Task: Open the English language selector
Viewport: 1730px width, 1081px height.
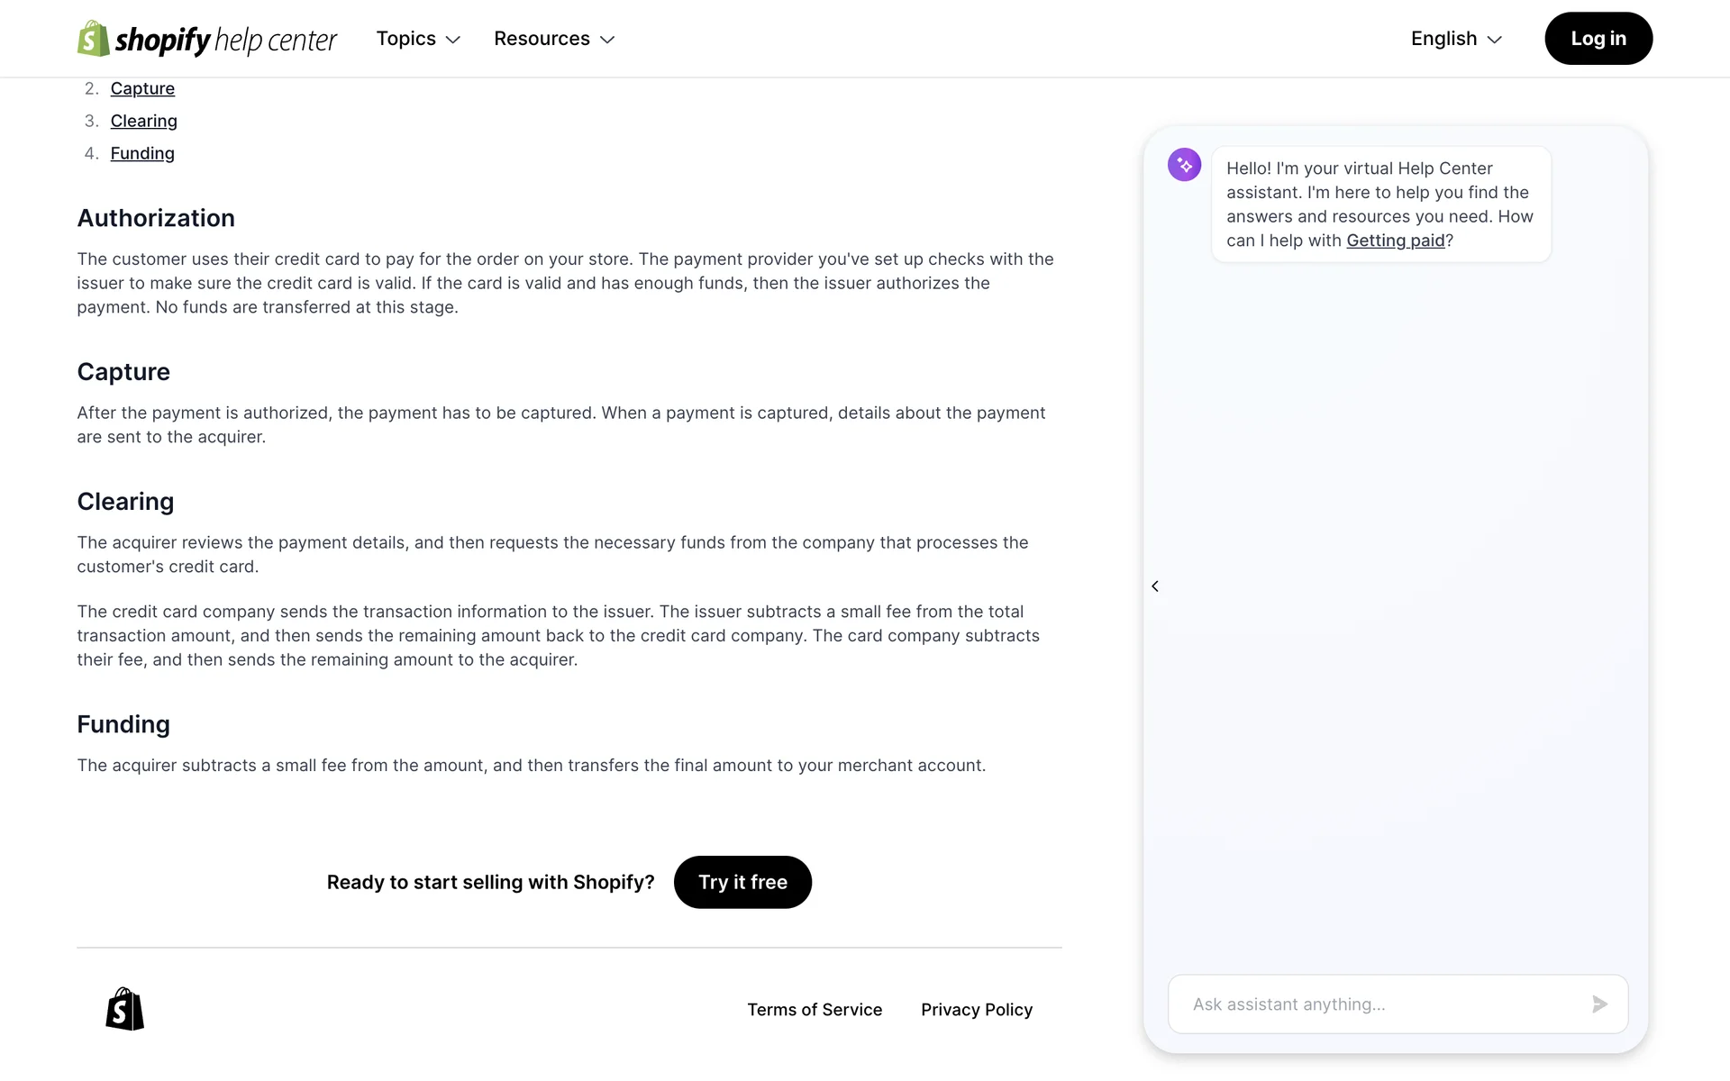Action: (x=1456, y=39)
